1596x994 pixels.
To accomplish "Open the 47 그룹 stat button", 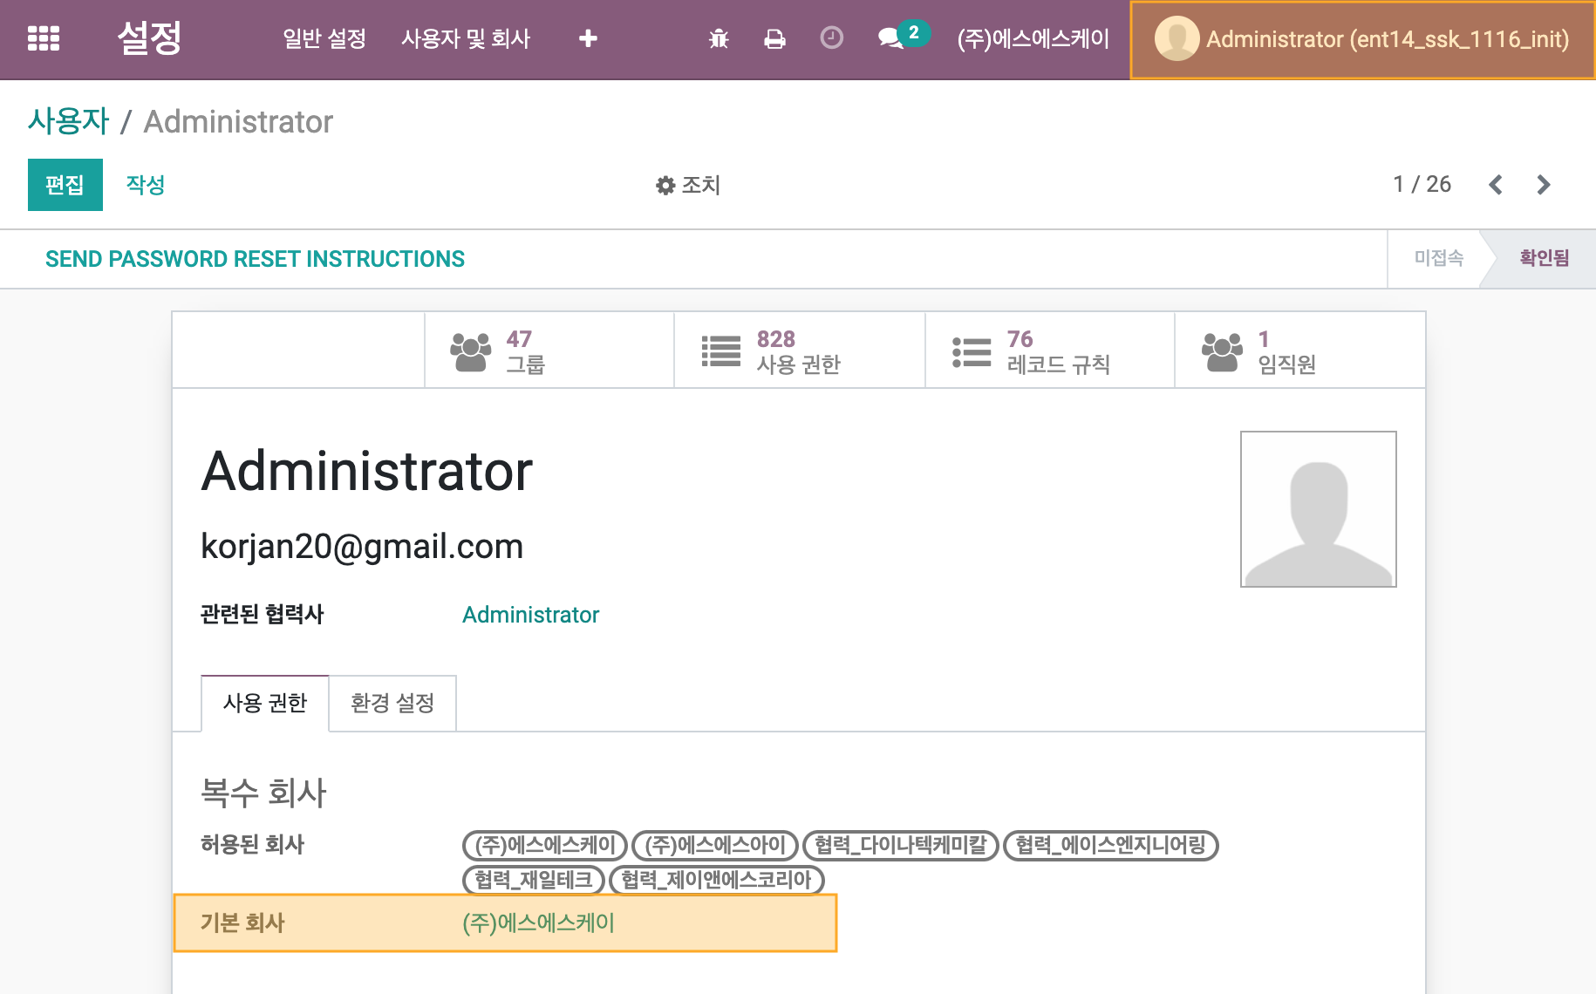I will [549, 351].
